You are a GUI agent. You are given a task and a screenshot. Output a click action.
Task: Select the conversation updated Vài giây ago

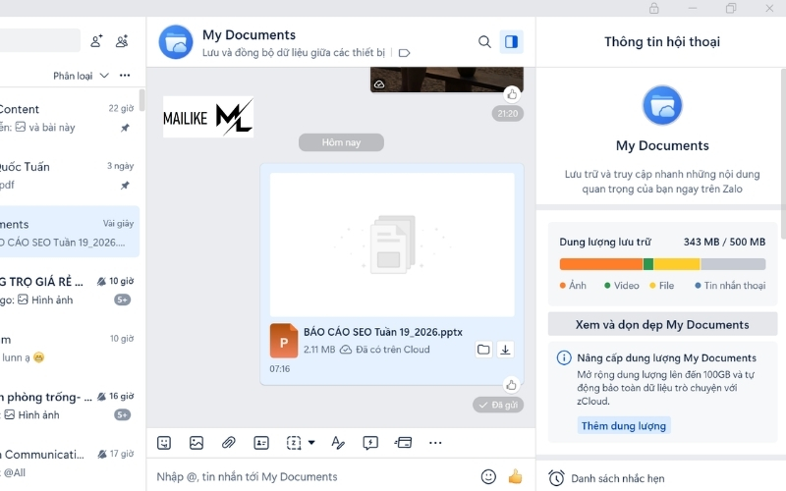point(70,233)
